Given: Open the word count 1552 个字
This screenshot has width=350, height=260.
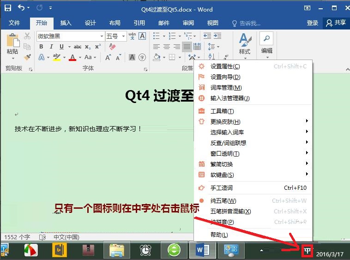Looking at the screenshot, I should (17, 237).
